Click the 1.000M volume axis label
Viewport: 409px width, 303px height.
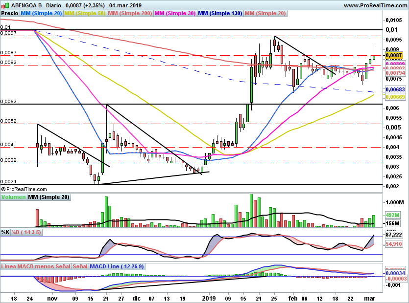(x=395, y=202)
